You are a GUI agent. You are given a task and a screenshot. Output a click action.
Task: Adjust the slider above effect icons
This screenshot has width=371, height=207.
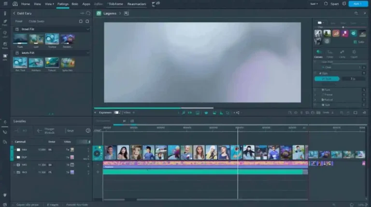(342, 27)
